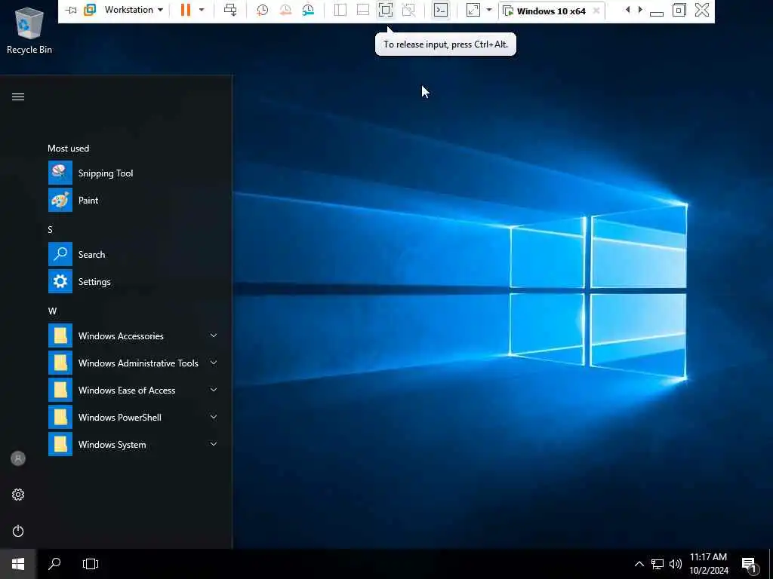Go to the next tab arrow

point(640,10)
